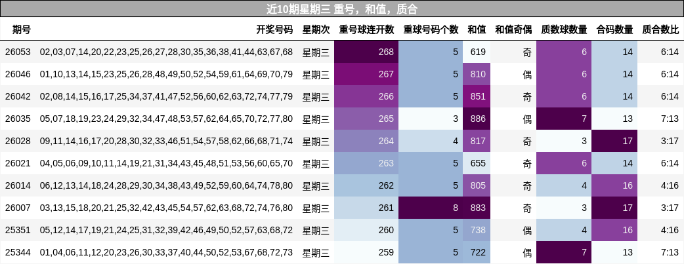684x264 pixels.
Task: Click the 质数球数量 column header
Action: point(564,29)
